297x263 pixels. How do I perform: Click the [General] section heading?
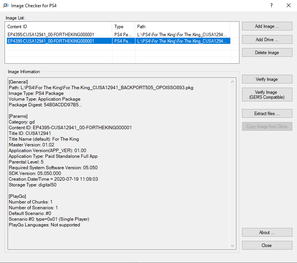(x=18, y=82)
